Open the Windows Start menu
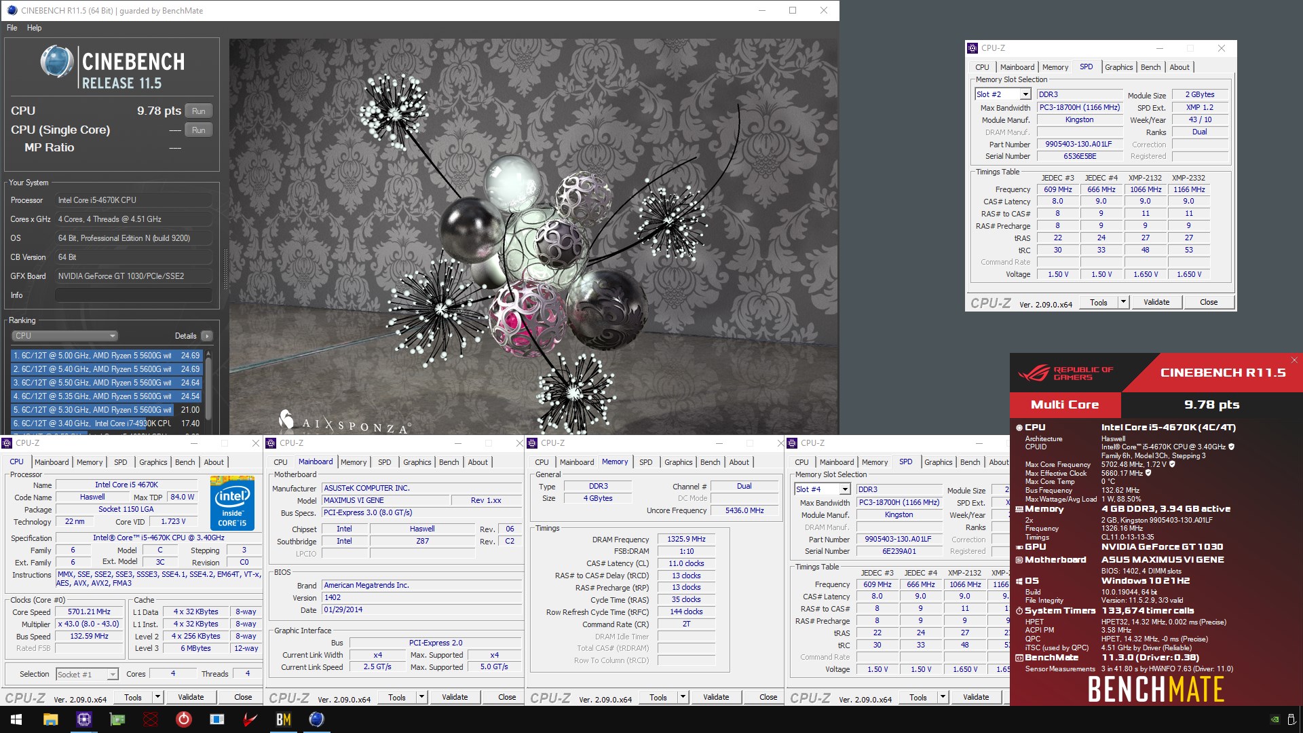The image size is (1303, 733). [16, 719]
